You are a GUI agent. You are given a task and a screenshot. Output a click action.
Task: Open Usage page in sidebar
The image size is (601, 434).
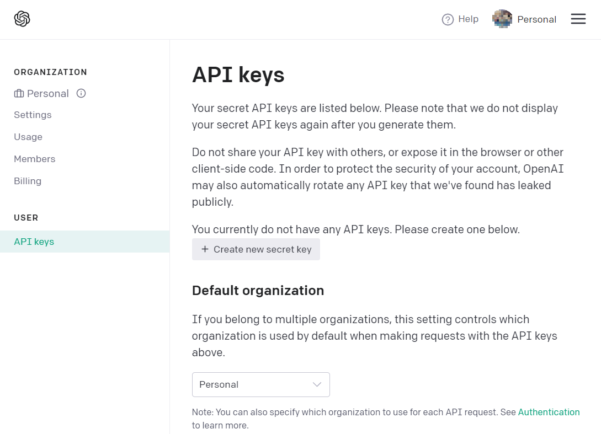click(28, 137)
